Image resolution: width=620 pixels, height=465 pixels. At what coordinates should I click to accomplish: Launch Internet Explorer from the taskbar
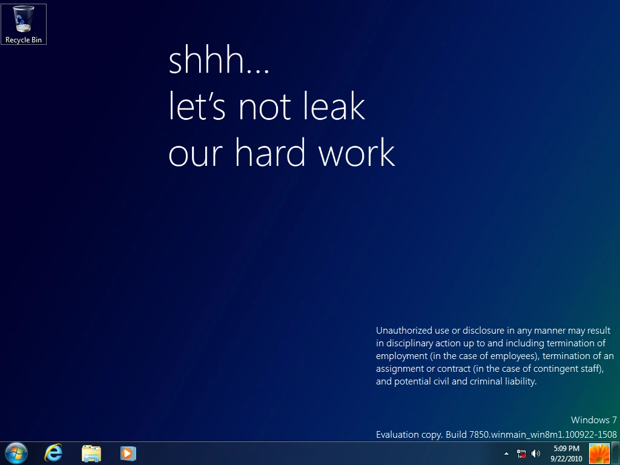(53, 453)
